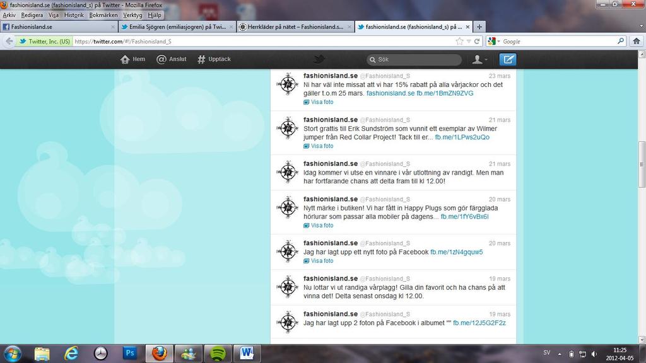
Task: Click the avatar on the randiga vårplagg tweet
Action: [x=288, y=287]
